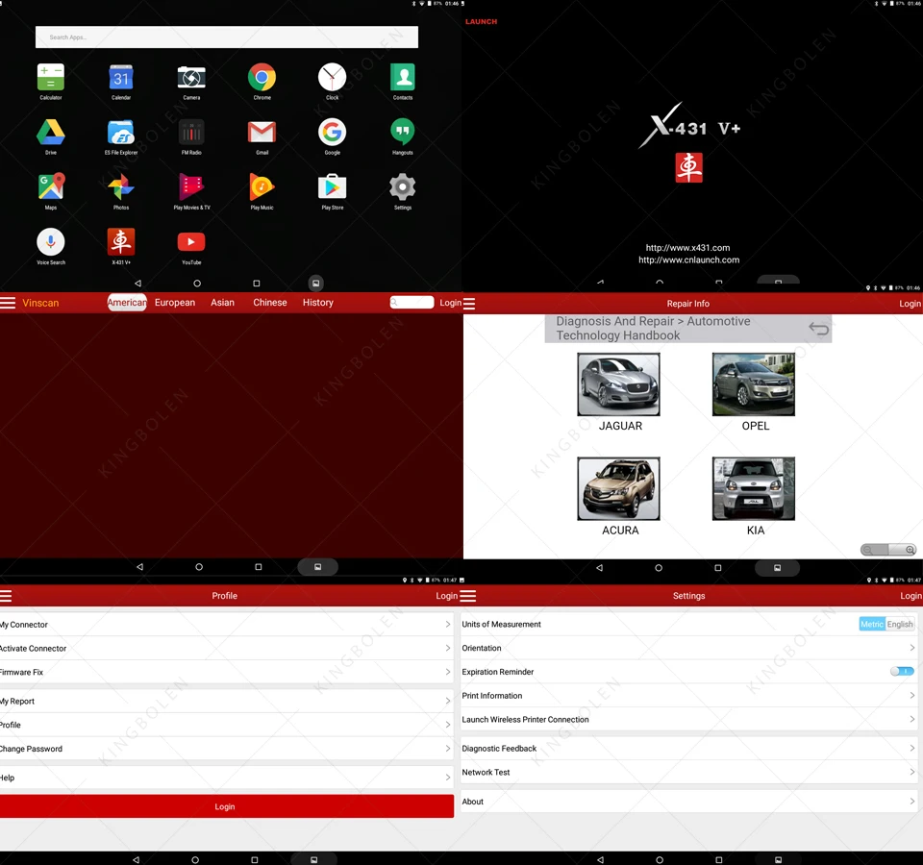
Task: Open the YouTube app
Action: [191, 241]
